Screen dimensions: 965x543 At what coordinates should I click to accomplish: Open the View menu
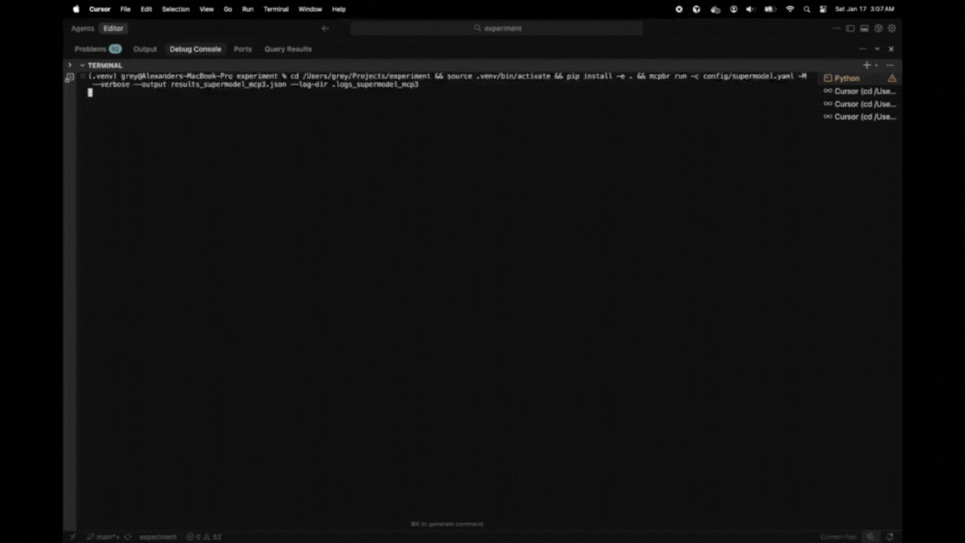(x=207, y=9)
